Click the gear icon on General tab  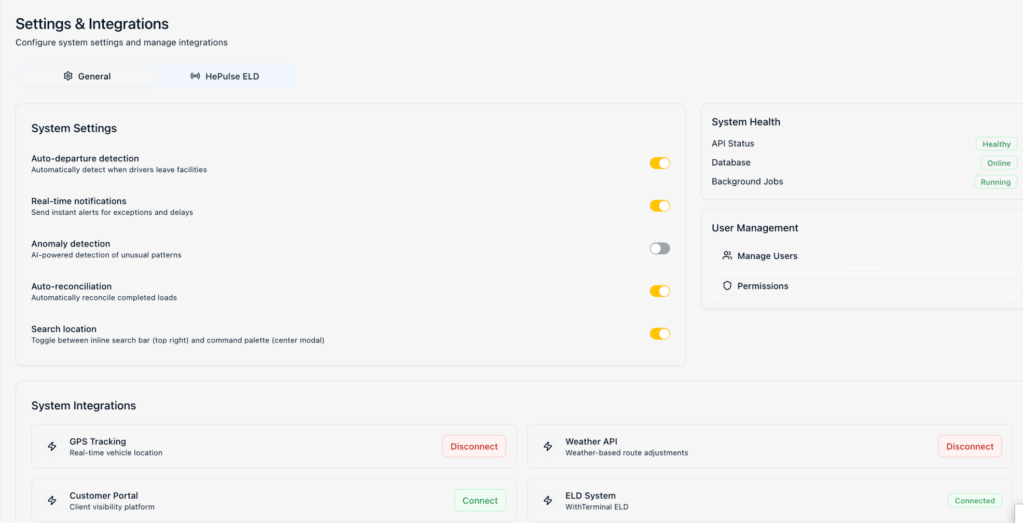[x=68, y=76]
